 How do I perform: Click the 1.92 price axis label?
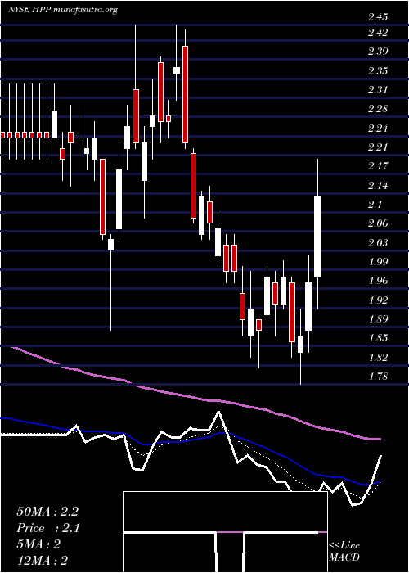click(378, 300)
